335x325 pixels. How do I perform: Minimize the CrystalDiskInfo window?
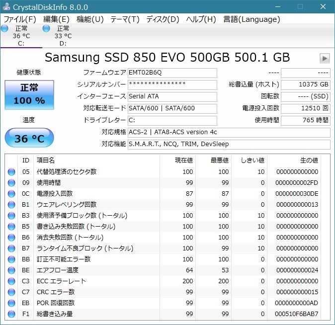coord(277,7)
